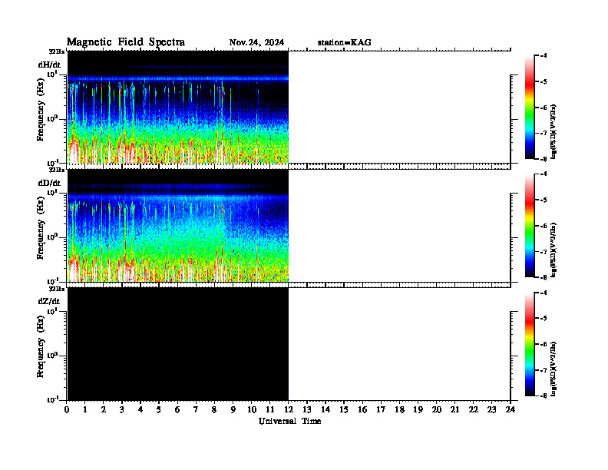Click the hour "16" tick label
The height and width of the screenshot is (470, 608).
click(x=362, y=409)
